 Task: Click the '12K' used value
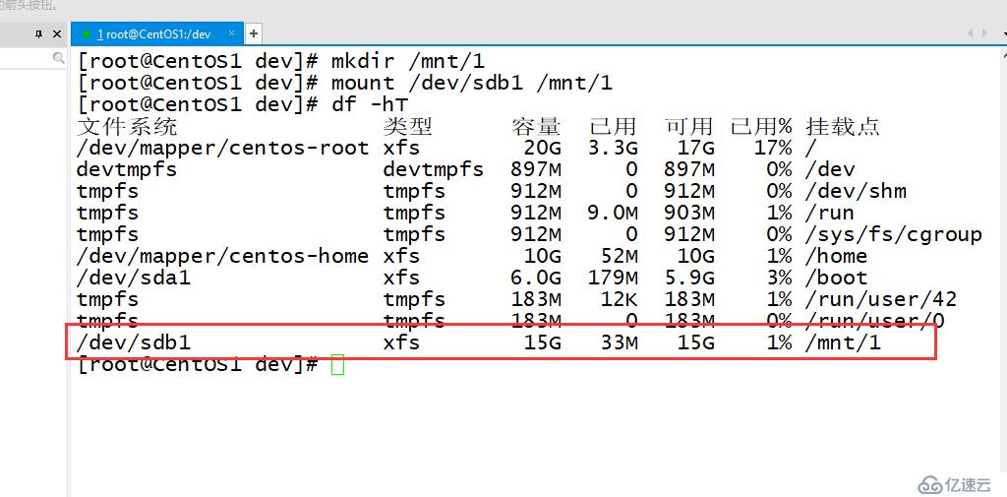point(620,299)
